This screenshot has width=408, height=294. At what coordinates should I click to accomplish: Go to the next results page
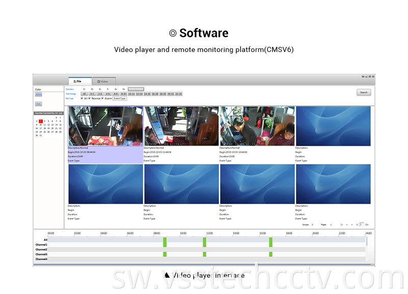coord(352,225)
